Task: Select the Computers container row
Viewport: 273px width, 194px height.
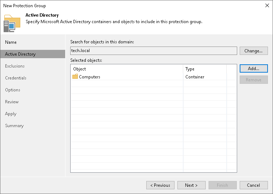Action: point(127,77)
